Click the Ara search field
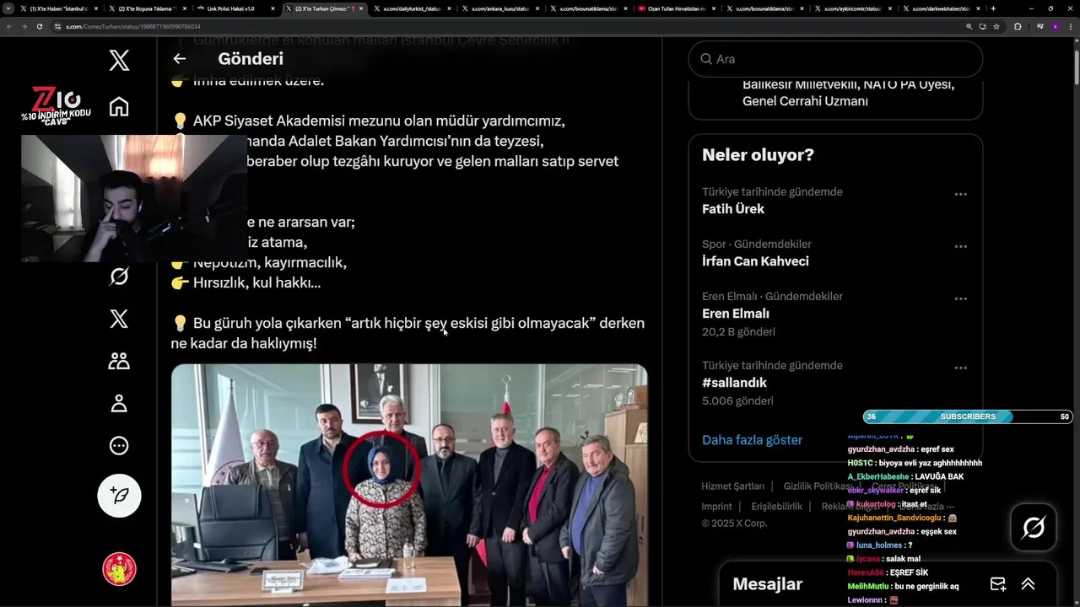 (x=835, y=59)
